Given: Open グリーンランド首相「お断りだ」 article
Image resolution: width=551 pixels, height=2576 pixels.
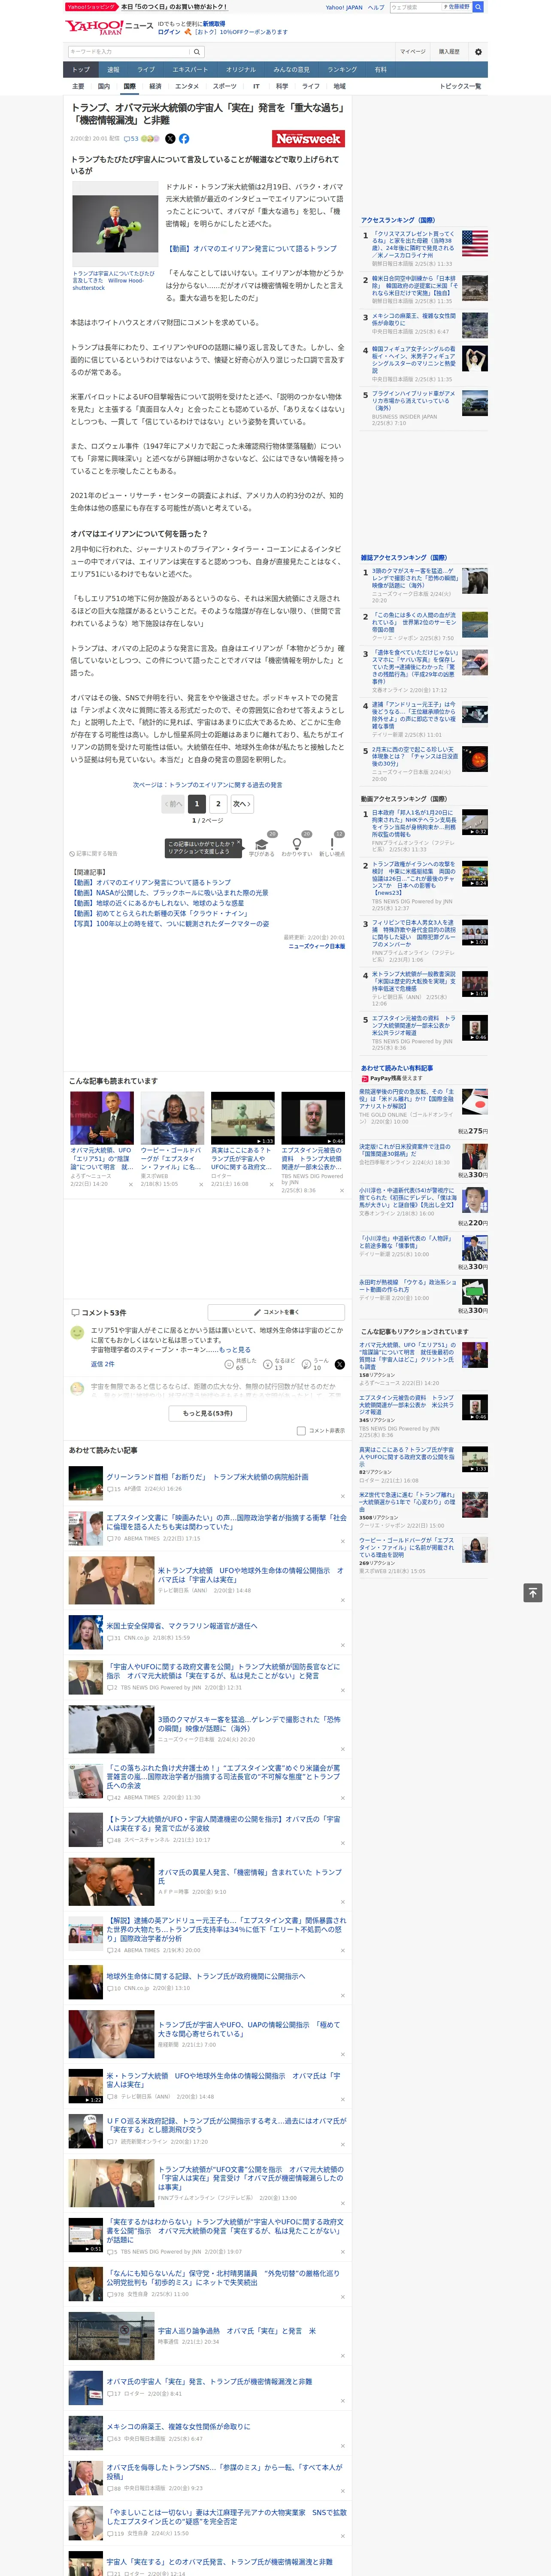Looking at the screenshot, I should 207,1476.
